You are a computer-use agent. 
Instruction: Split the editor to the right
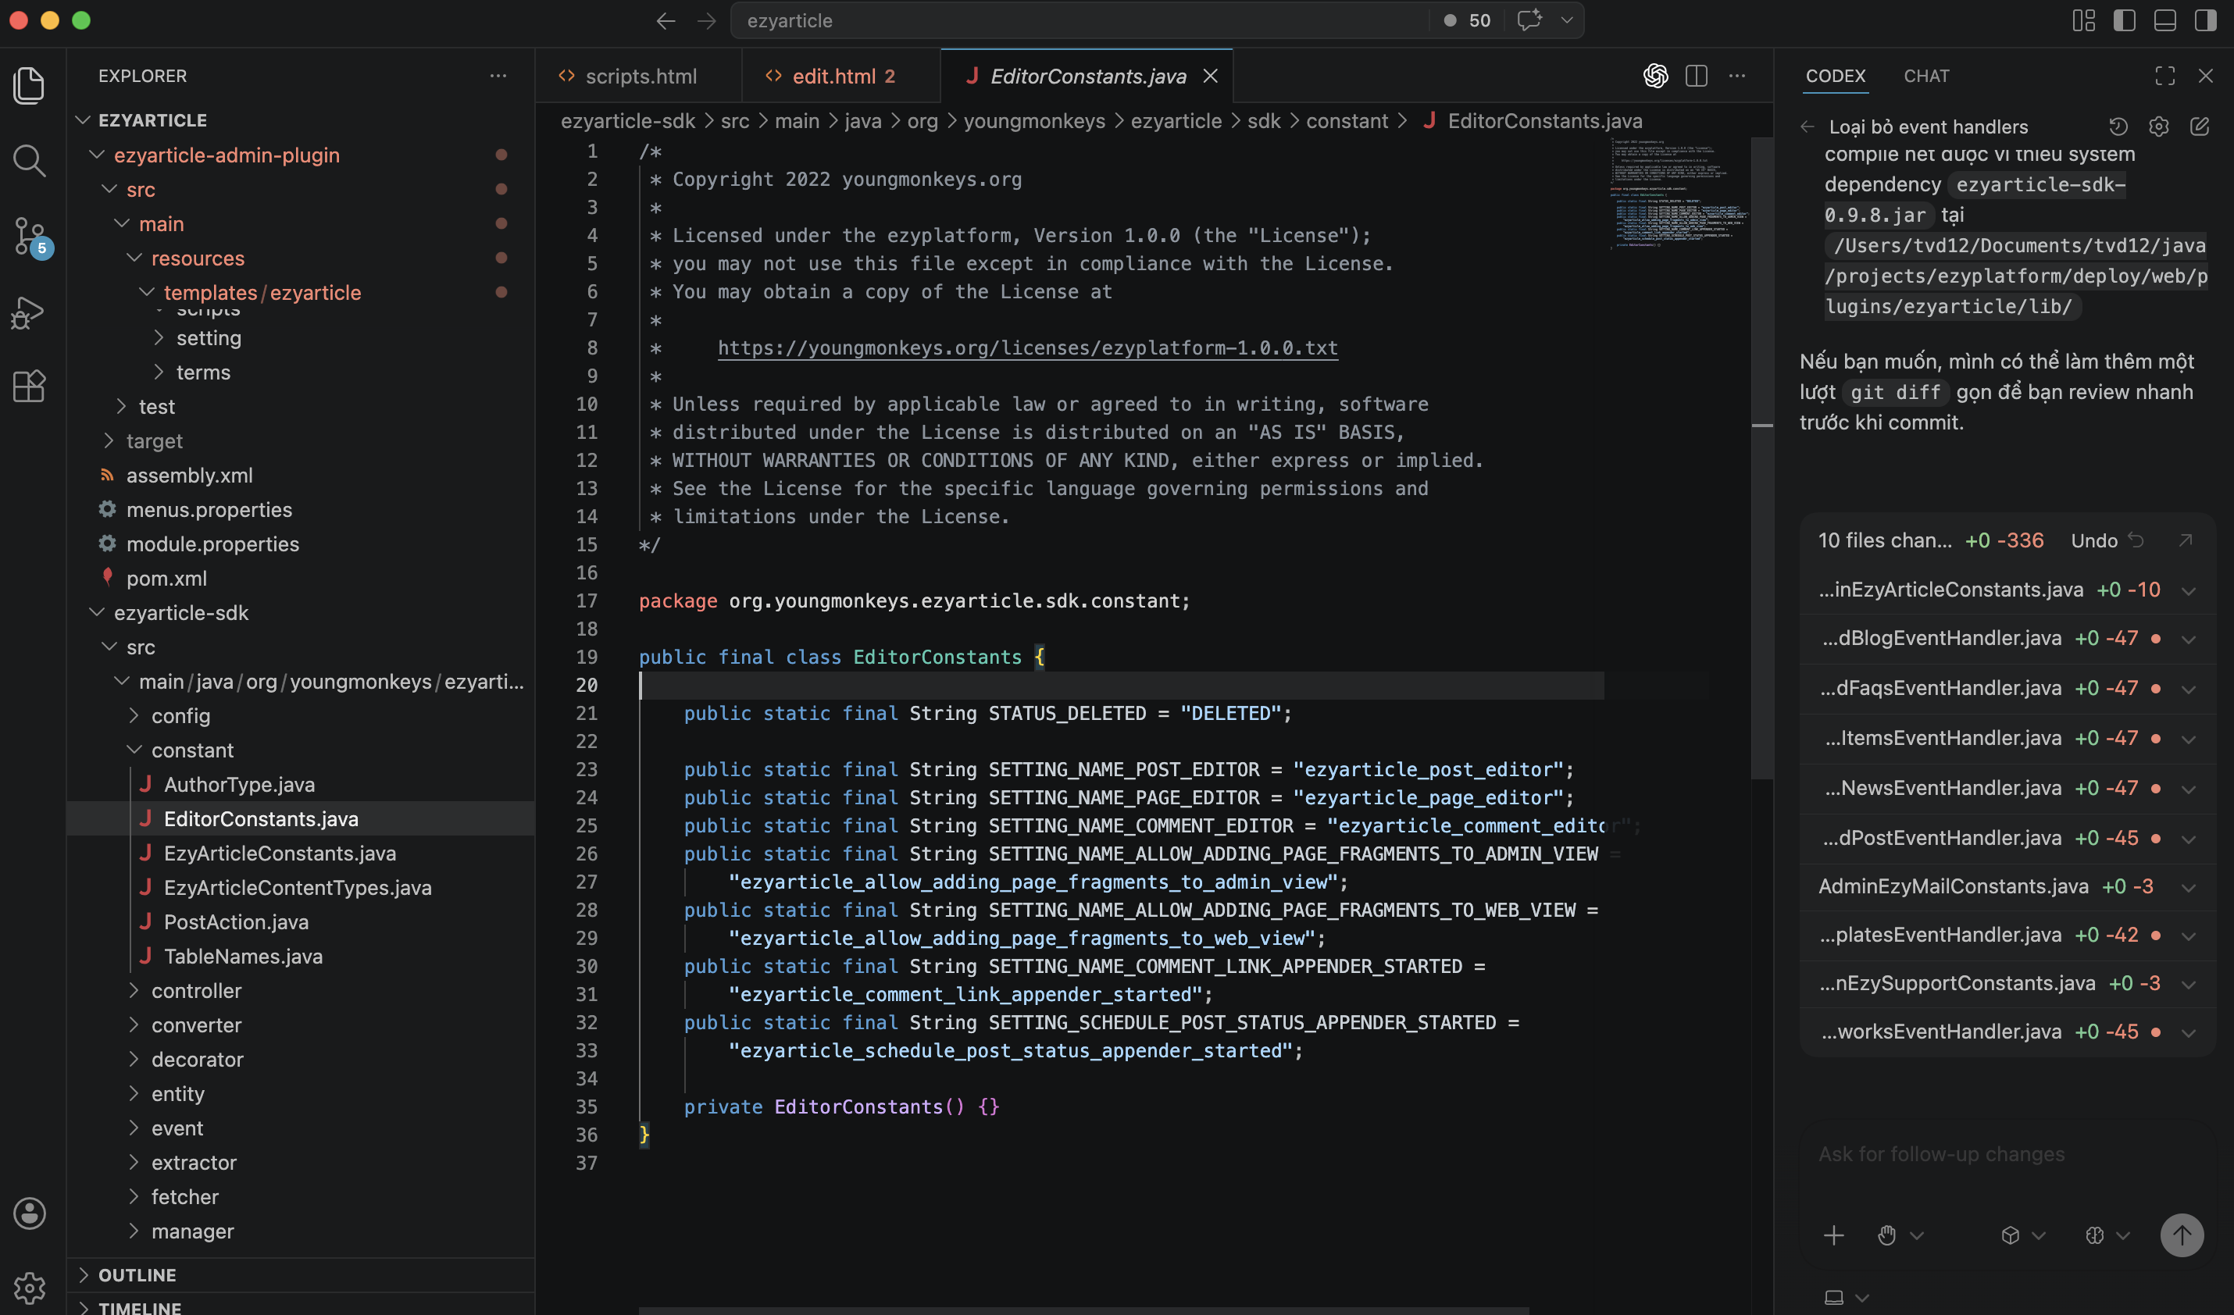[x=1696, y=77]
